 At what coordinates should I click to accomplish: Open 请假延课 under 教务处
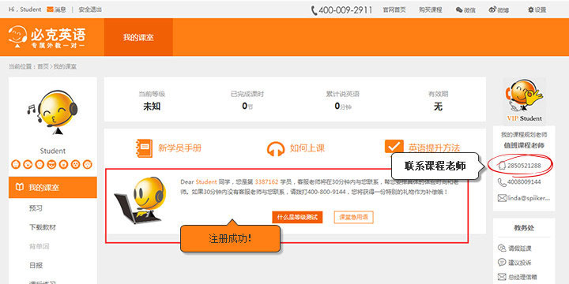(x=520, y=248)
